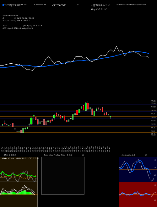Click the 'ADX signal: SELL Growing @ 14%' text
The width and height of the screenshot is (157, 207).
pyautogui.click(x=18, y=28)
